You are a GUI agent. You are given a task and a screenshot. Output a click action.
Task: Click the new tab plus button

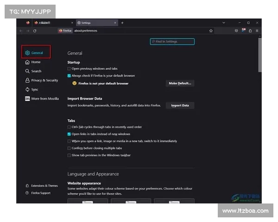point(122,23)
